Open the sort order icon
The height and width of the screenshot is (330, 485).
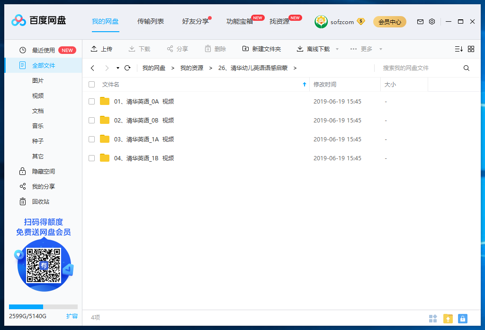click(x=458, y=48)
